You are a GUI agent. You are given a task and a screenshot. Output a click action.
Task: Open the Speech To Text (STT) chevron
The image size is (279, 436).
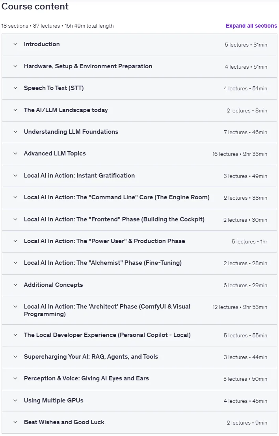pos(15,88)
